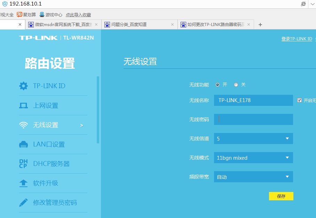Click the 无线功能 label
Viewport: 316px width, 218px height.
point(199,85)
